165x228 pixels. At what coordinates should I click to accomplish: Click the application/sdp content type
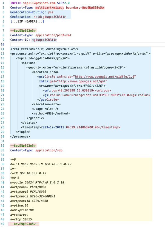pos(48,150)
